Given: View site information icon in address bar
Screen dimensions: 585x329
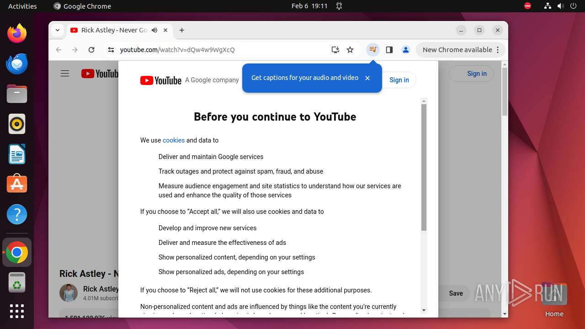Looking at the screenshot, I should [x=111, y=50].
